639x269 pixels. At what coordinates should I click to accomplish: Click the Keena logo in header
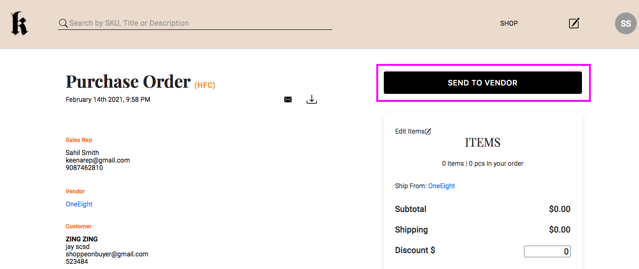click(19, 24)
